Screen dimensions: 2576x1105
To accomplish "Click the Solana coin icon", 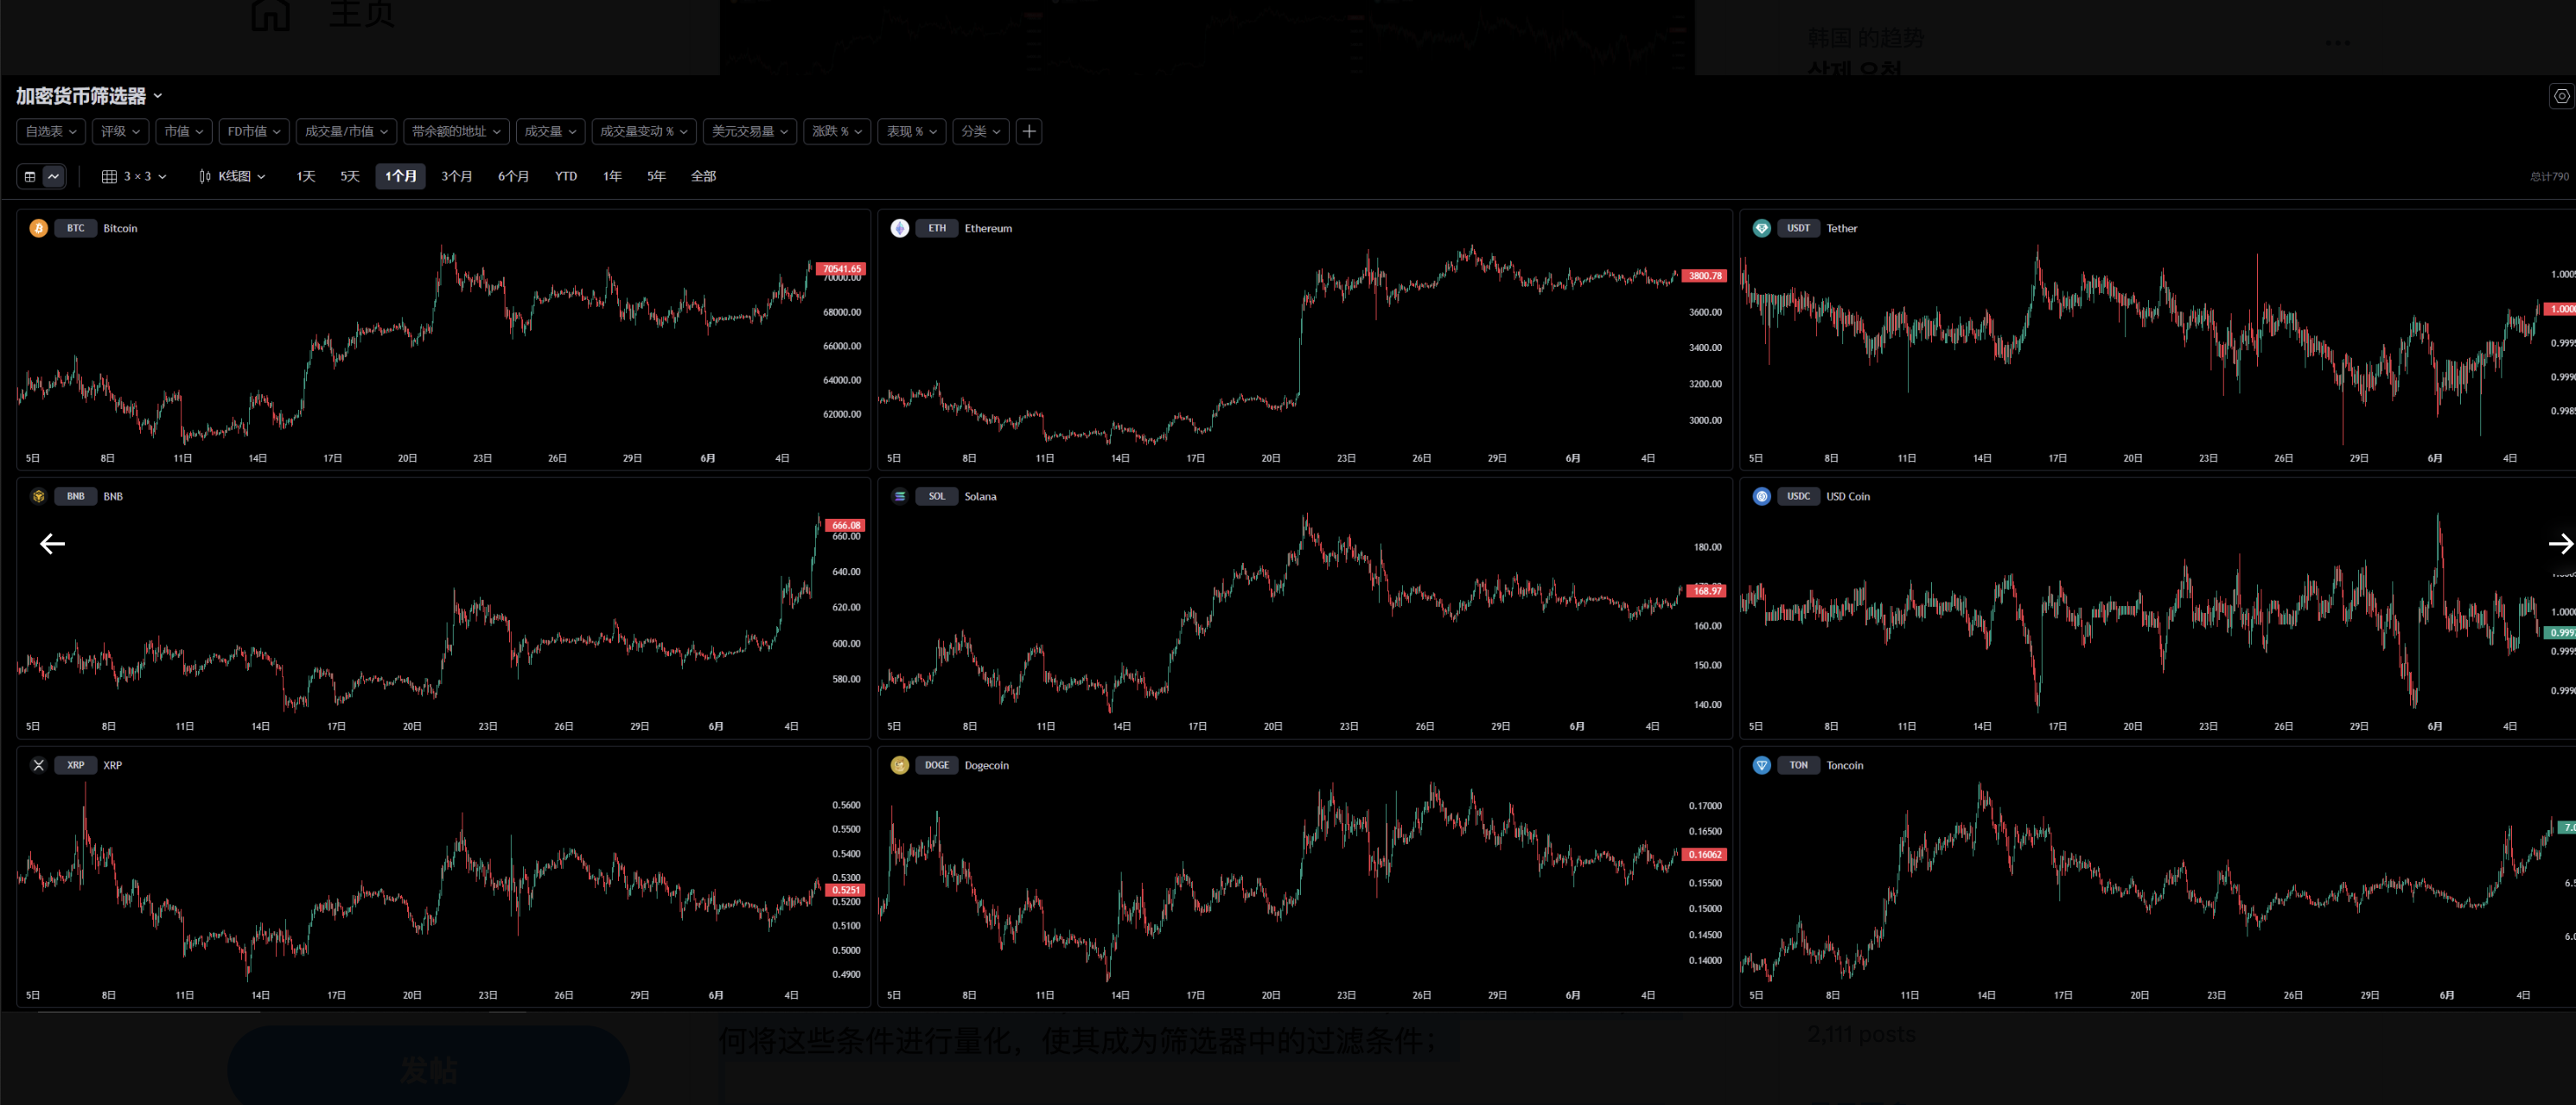I will [900, 496].
